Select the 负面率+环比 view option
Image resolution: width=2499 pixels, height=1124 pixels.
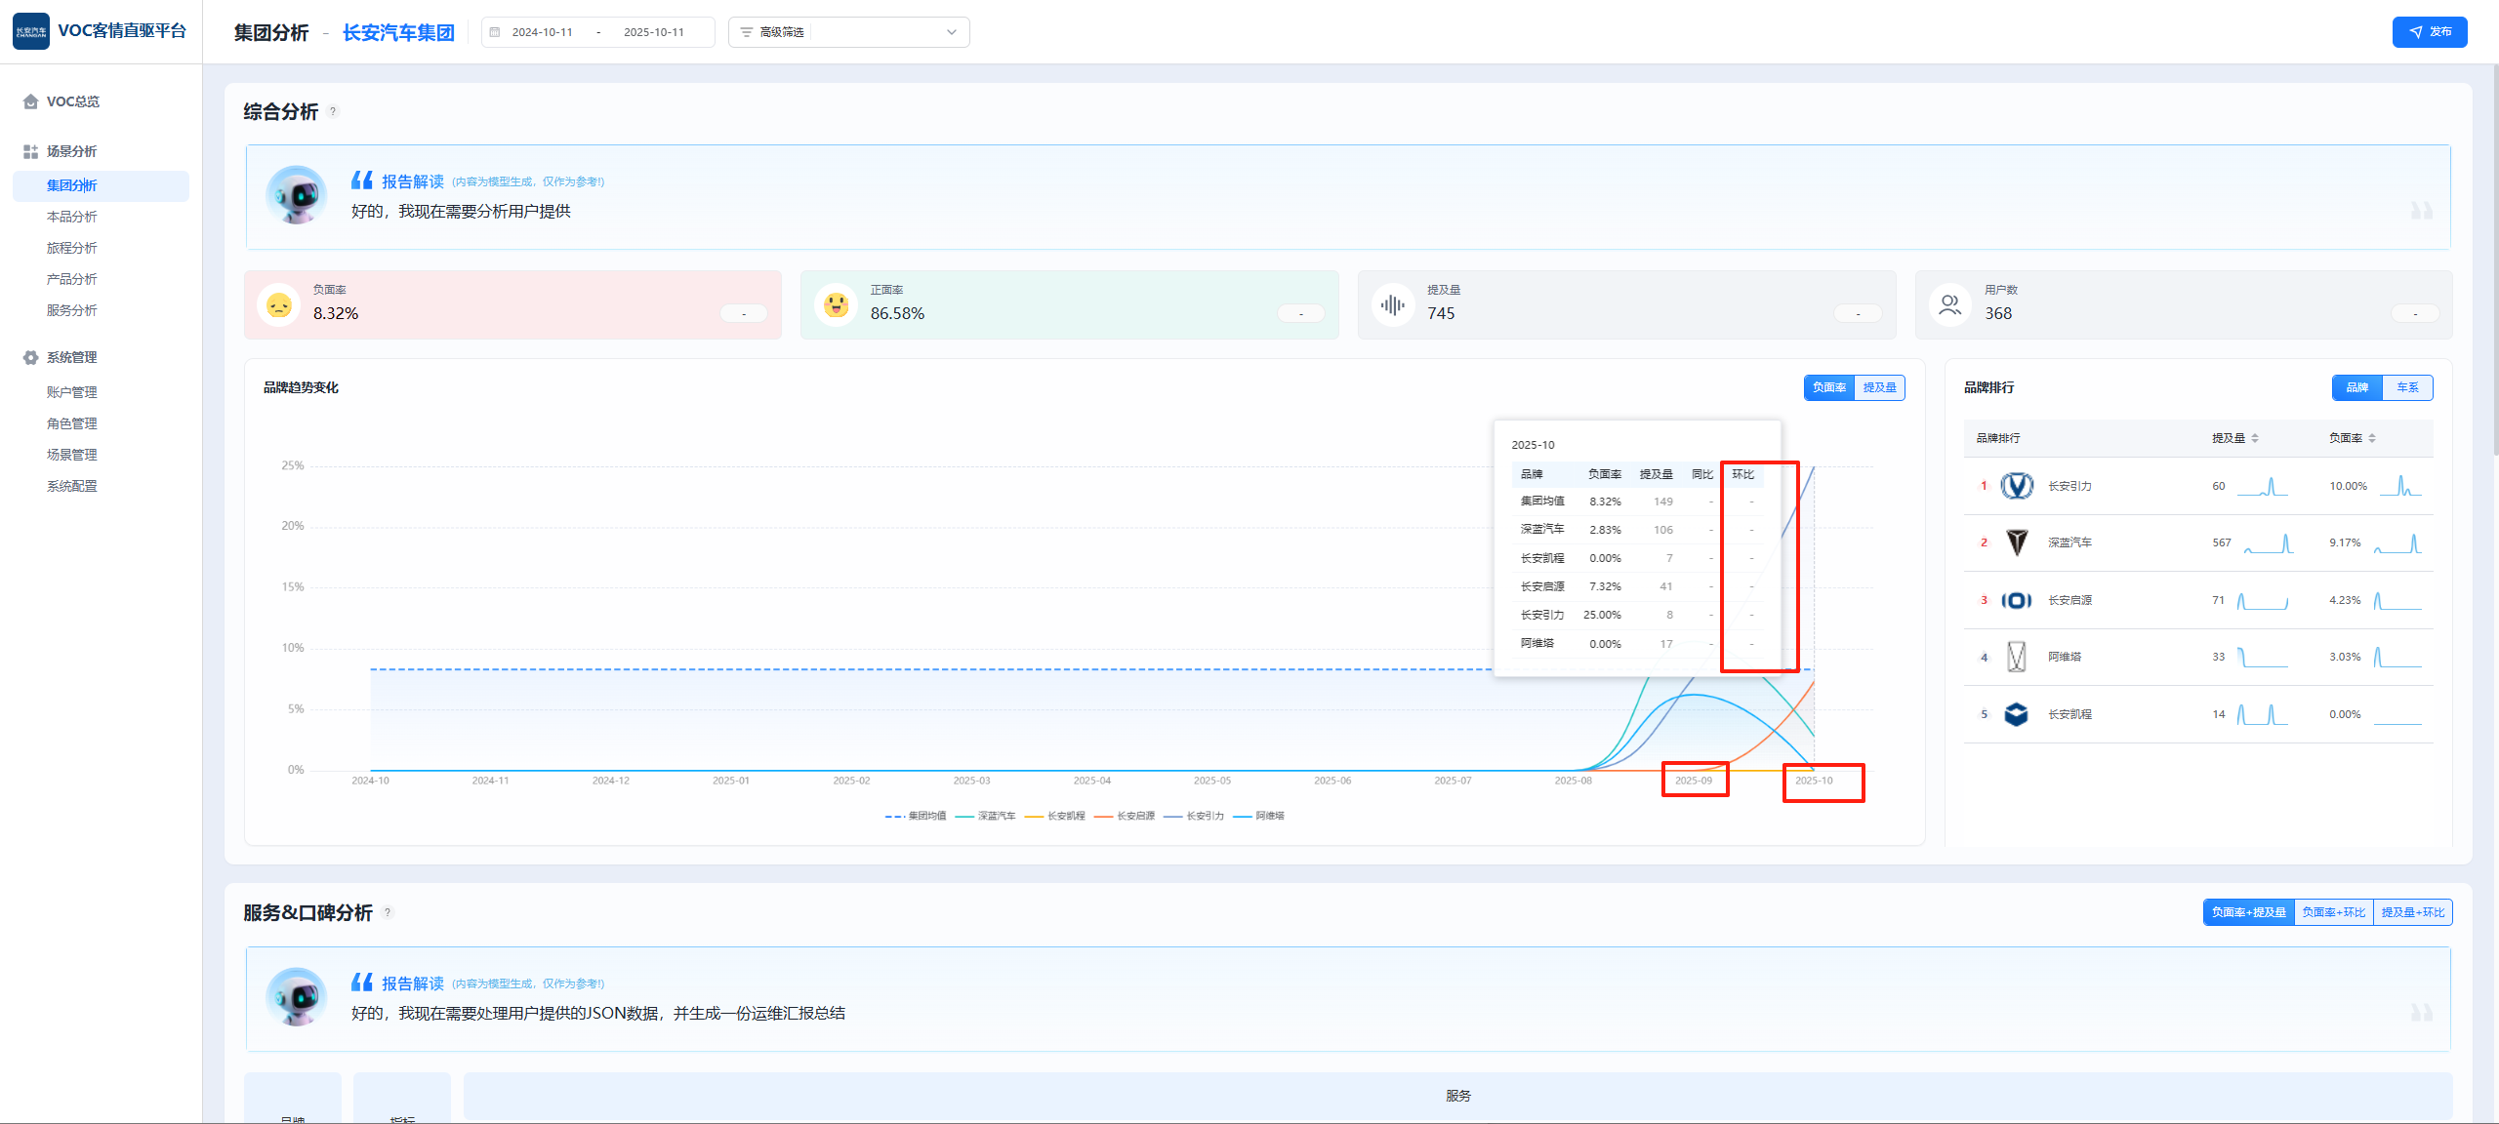pos(2333,912)
